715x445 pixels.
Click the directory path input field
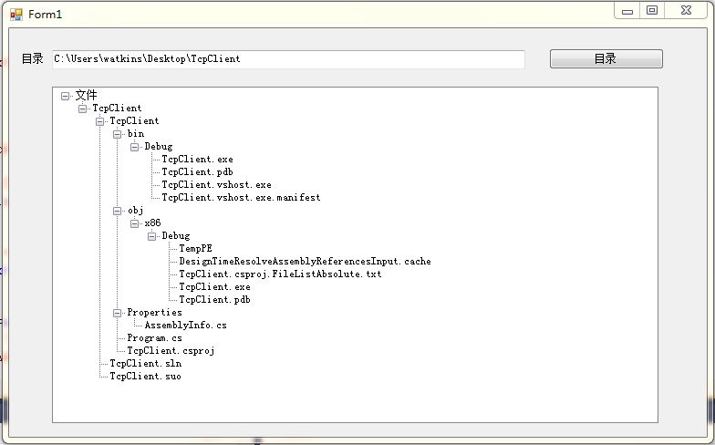click(288, 59)
